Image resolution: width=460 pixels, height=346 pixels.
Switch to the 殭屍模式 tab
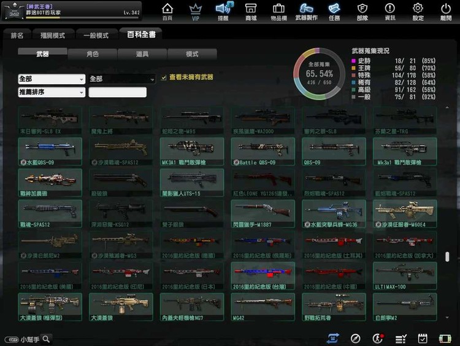tap(53, 35)
